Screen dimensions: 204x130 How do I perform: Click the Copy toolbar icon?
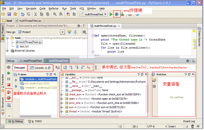(42, 14)
